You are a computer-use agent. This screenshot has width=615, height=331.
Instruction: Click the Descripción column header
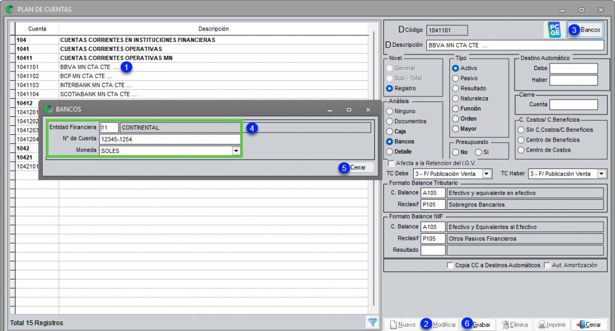click(213, 29)
